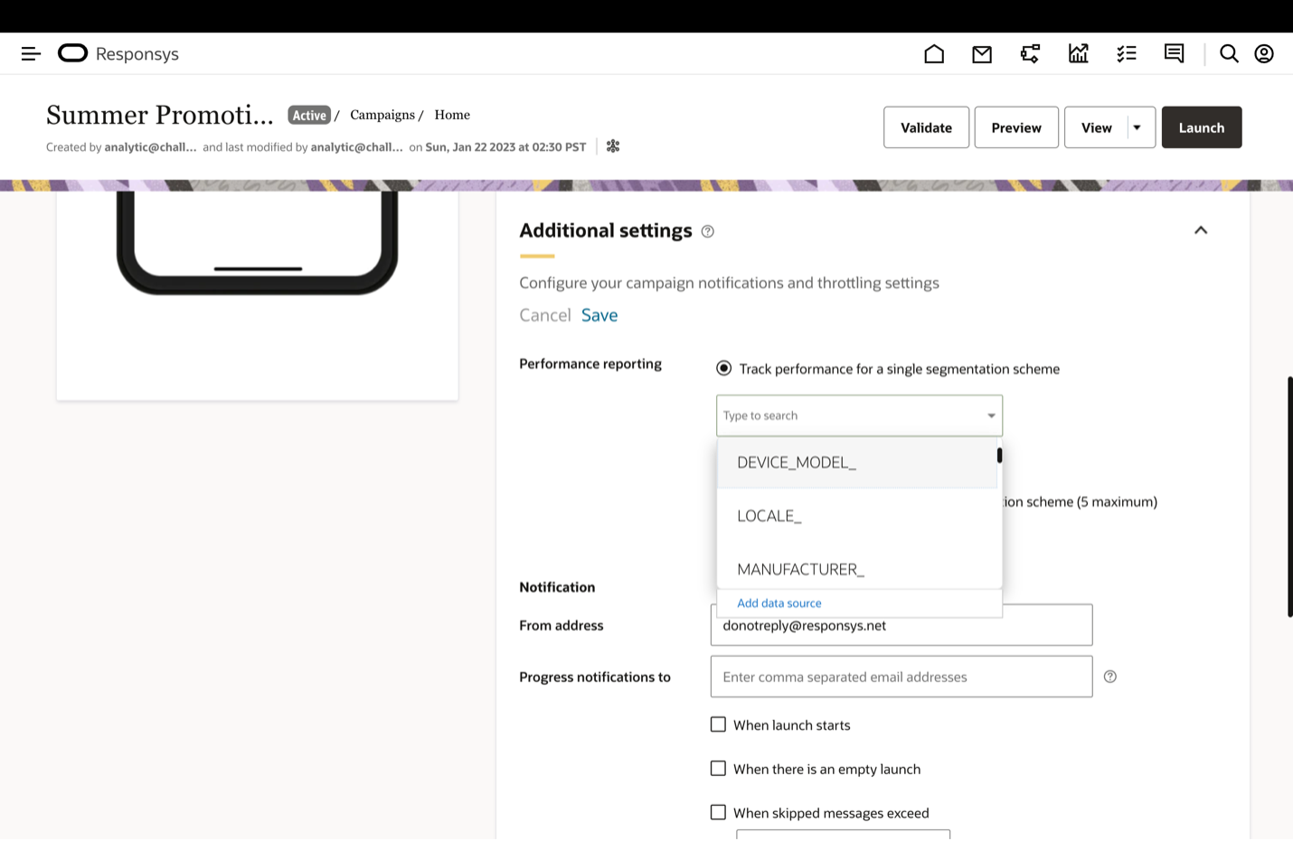Image resolution: width=1293 pixels, height=841 pixels.
Task: Click the Launch button
Action: tap(1201, 127)
